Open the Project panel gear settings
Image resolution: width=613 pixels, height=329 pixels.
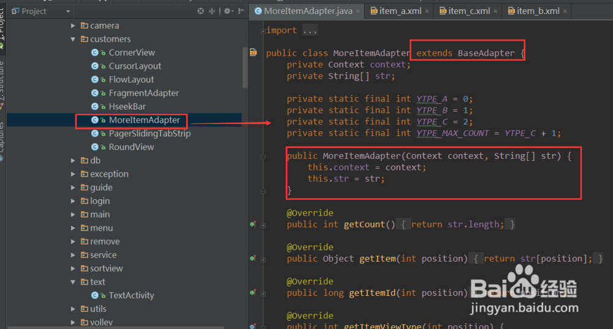coord(228,11)
